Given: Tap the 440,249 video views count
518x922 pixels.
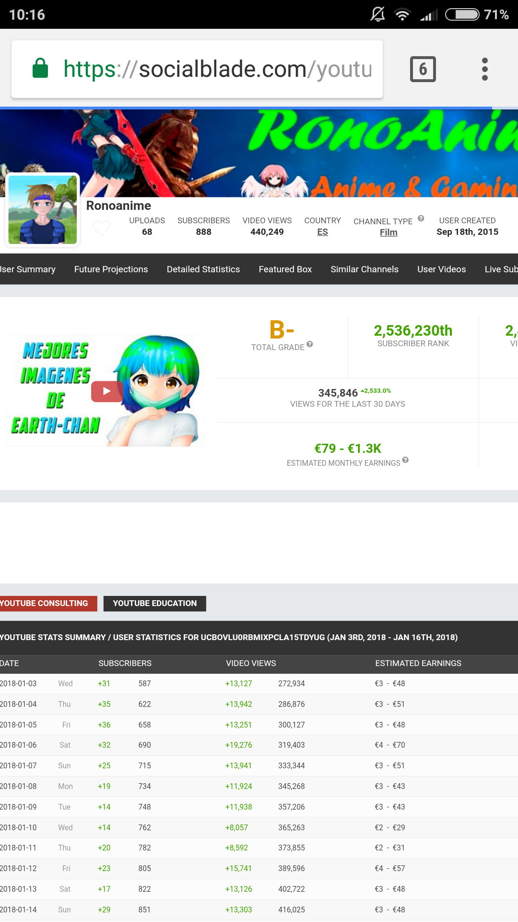Looking at the screenshot, I should [267, 232].
